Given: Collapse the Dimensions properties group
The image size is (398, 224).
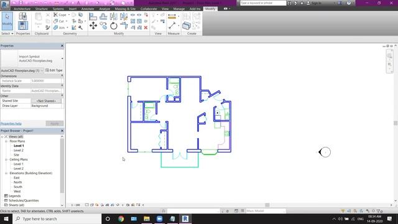Looking at the screenshot, I should [x=62, y=76].
